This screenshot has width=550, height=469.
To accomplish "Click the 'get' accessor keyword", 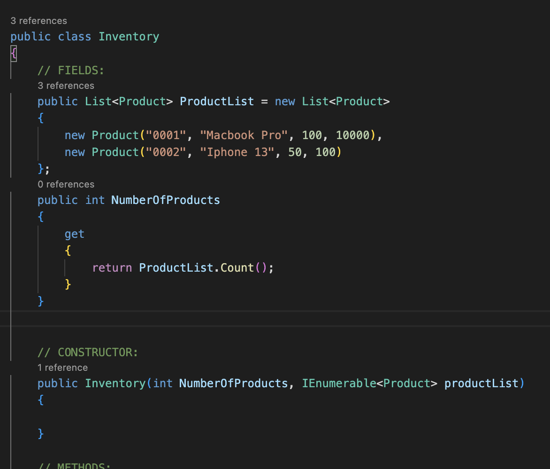I will click(74, 234).
